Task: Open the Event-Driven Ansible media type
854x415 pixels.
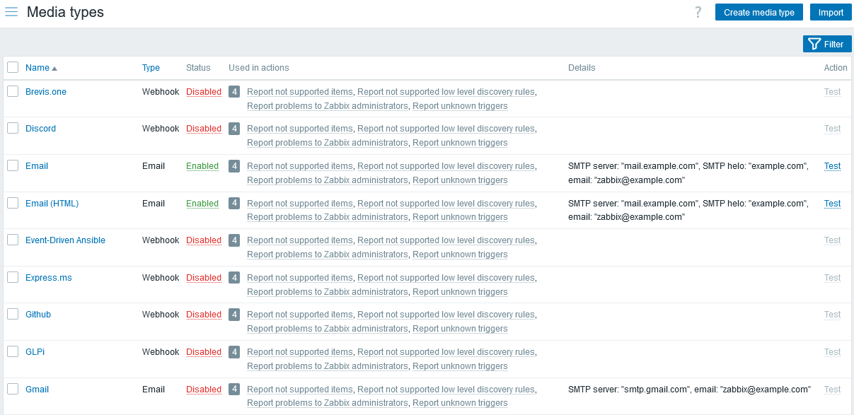Action: coord(65,240)
